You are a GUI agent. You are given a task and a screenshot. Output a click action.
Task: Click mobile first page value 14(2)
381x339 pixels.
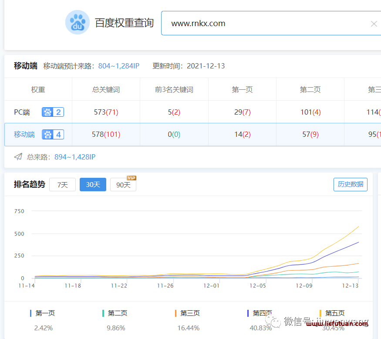(x=242, y=135)
